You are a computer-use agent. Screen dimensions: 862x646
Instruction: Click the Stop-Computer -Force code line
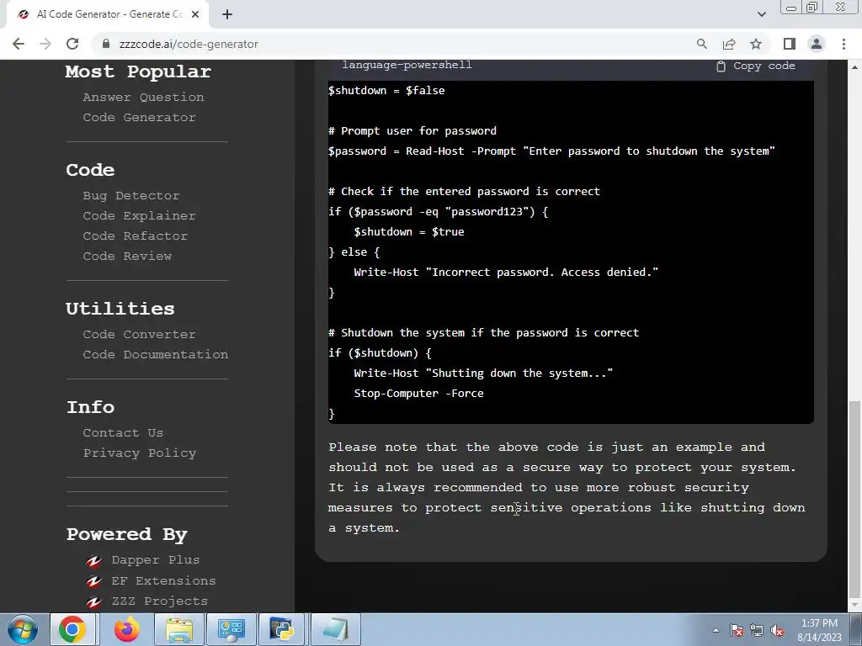[x=418, y=394]
